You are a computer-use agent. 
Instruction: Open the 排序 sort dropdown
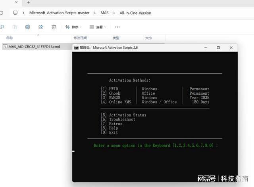pyautogui.click(x=73, y=27)
